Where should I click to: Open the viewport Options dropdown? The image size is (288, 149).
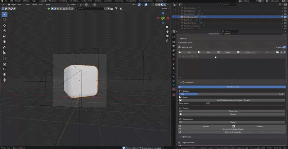(x=165, y=9)
